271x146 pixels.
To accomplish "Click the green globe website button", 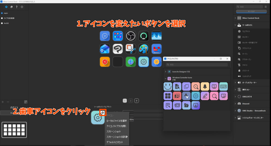I will 130,62.
